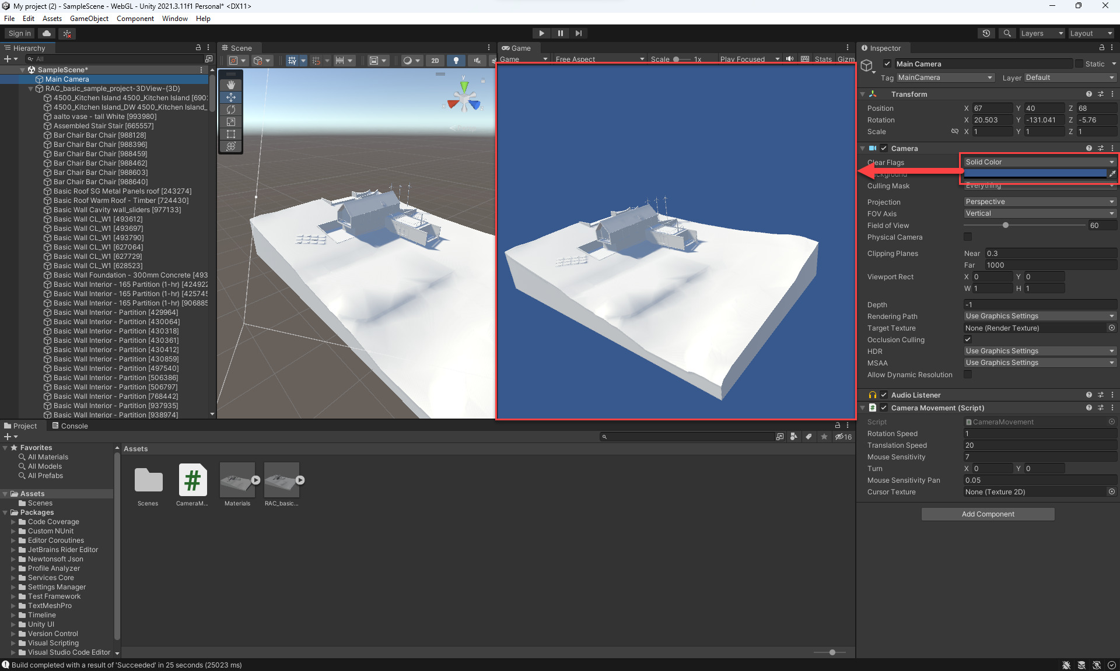Open the GameObject menu
This screenshot has height=671, width=1120.
tap(89, 18)
